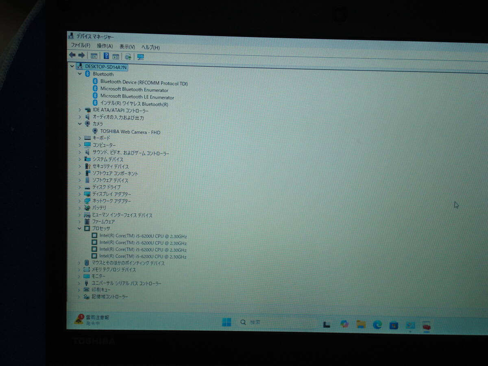The image size is (488, 366).
Task: Collapse the Bluetooth category
Action: (80, 74)
